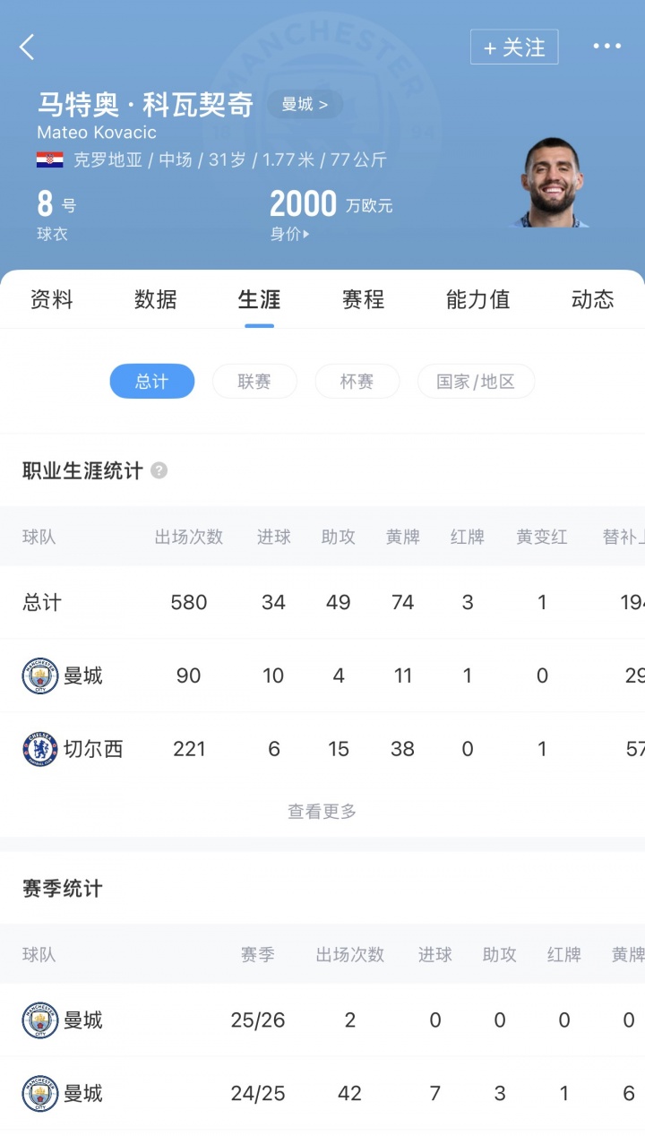Viewport: 645px width, 1136px height.
Task: Open the 曼城 team chevron chip
Action: tap(305, 105)
